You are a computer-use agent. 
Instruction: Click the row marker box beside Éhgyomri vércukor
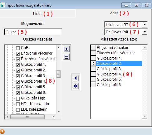(93, 48)
